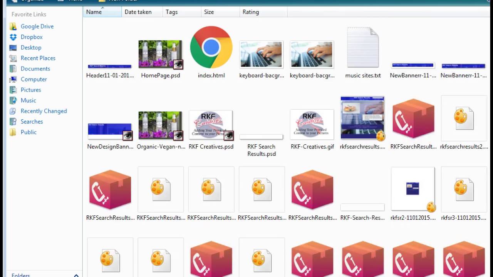Open Documents from Favorite Links
This screenshot has width=493, height=277.
click(35, 68)
